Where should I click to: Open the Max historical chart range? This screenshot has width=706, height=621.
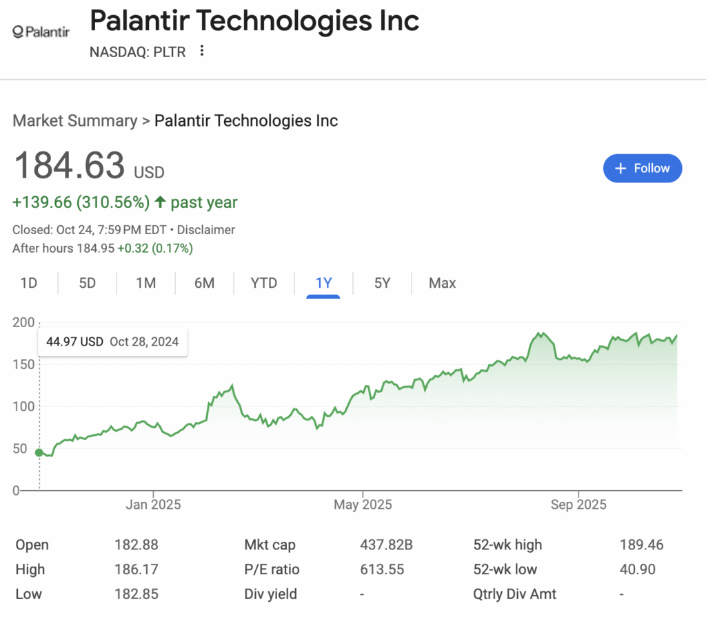442,283
